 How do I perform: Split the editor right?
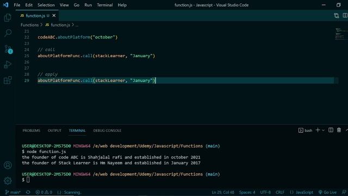(x=345, y=15)
